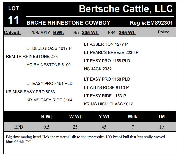Click the B Wt column header
Image resolution: width=181 pixels, height=157 pixels.
coord(46,117)
